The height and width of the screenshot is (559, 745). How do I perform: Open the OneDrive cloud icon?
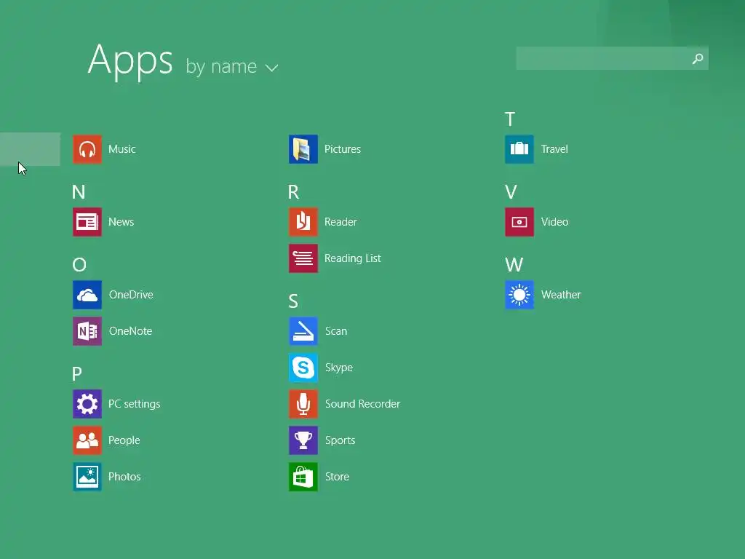tap(87, 295)
